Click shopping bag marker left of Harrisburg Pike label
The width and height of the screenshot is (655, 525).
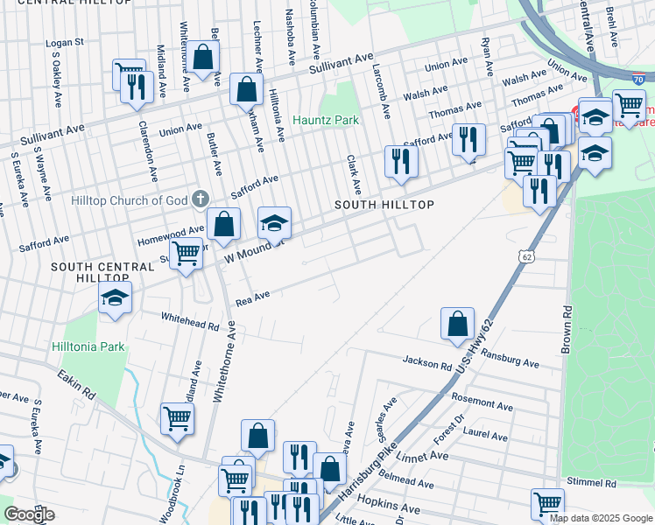330,471
